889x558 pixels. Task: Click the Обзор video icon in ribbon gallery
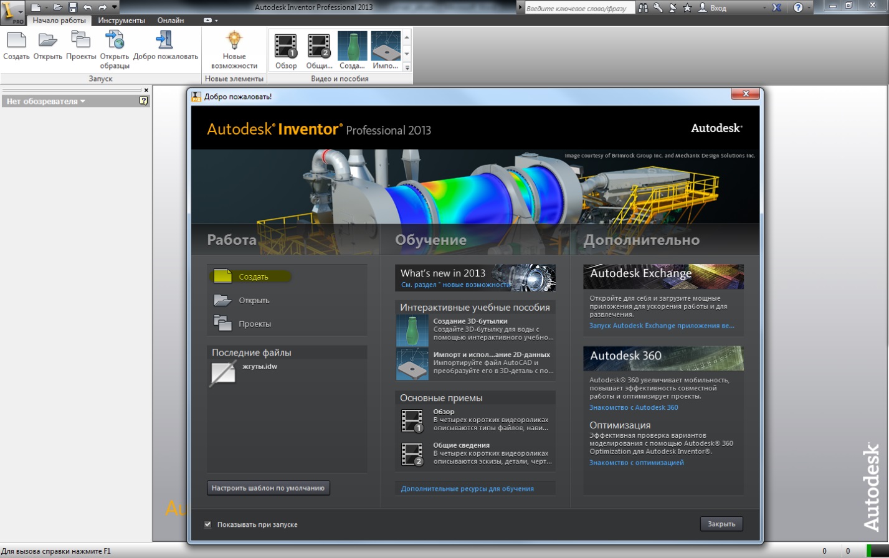[x=285, y=45]
